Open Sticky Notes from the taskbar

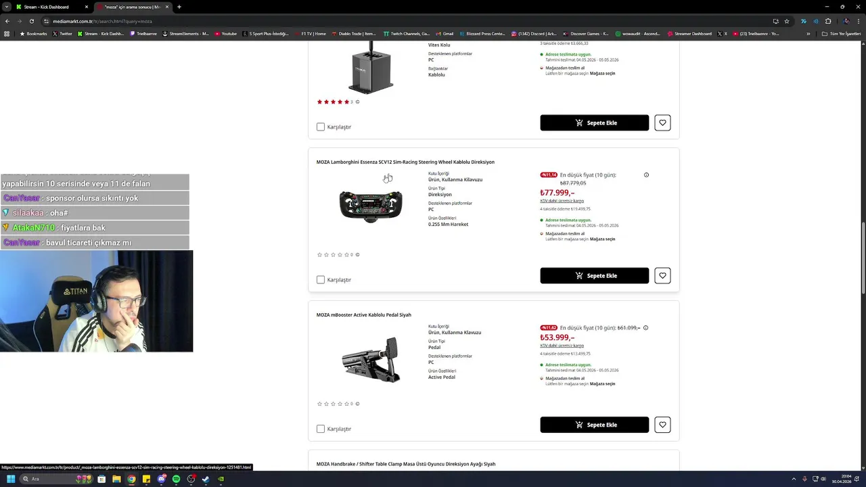pos(146,479)
